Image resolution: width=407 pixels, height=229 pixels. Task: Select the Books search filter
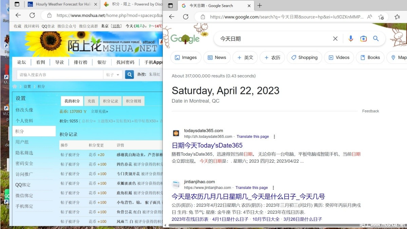[x=370, y=57]
